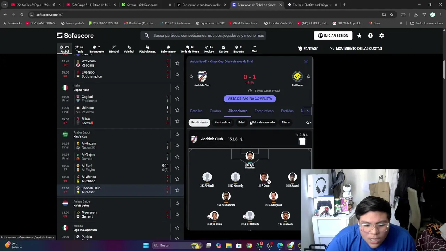Select the Jeddah Club vs Al-Nassr match row
The height and width of the screenshot is (251, 446).
pyautogui.click(x=120, y=190)
